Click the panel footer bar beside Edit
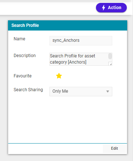 click(x=56, y=148)
